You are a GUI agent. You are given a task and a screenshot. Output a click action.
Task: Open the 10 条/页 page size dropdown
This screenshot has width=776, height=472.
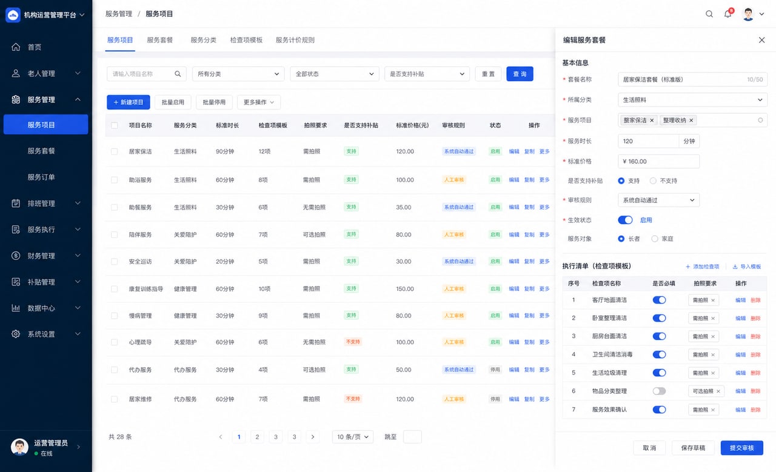point(353,437)
